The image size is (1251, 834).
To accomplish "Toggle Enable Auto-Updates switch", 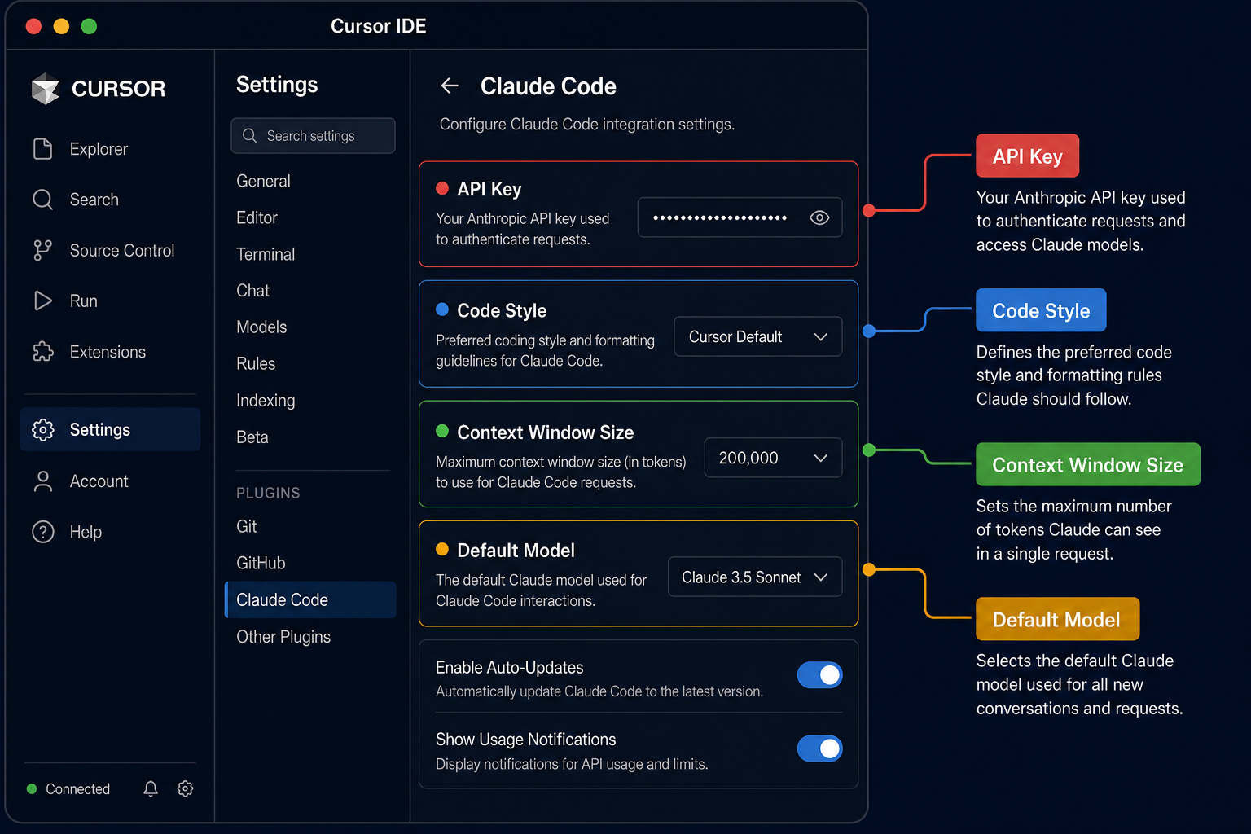I will (819, 674).
